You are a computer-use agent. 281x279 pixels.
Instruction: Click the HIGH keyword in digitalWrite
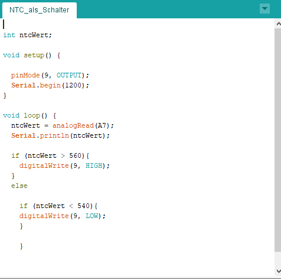click(94, 166)
